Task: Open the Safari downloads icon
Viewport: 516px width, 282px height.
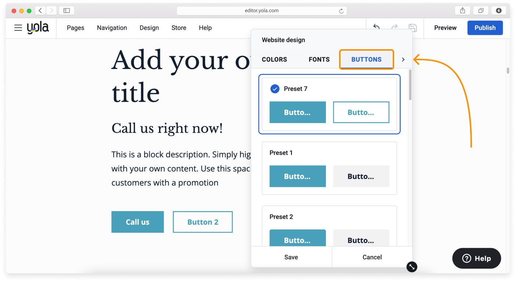Action: pos(499,11)
